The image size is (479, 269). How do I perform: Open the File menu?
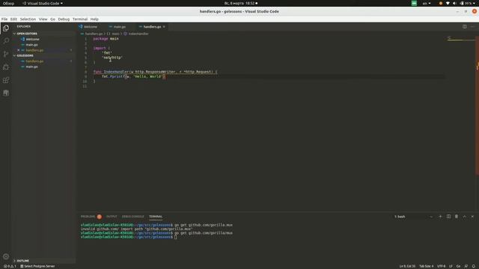point(4,19)
